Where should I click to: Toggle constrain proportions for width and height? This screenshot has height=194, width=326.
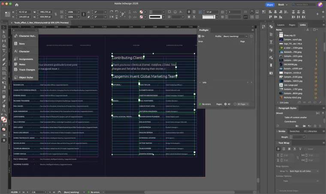coord(56,14)
